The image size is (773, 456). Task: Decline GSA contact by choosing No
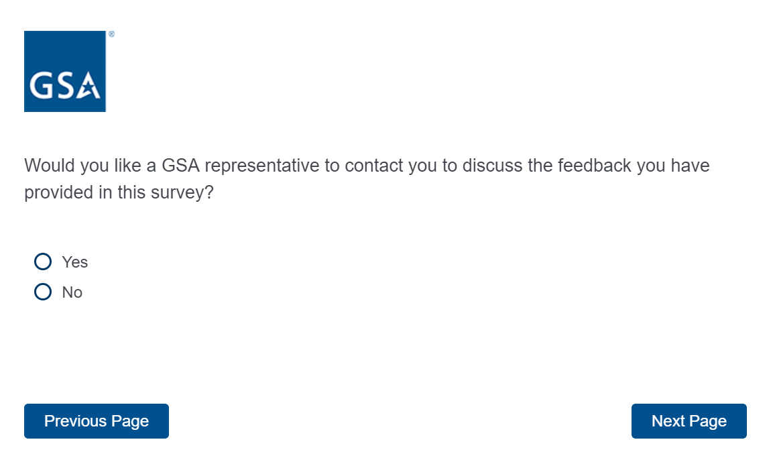[43, 292]
